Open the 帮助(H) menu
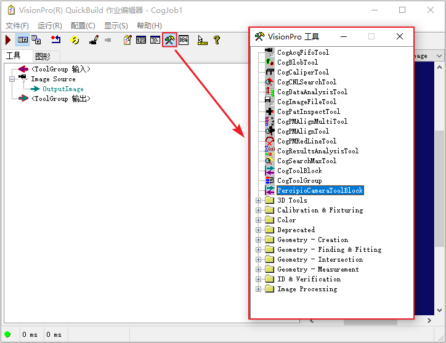 [x=149, y=26]
